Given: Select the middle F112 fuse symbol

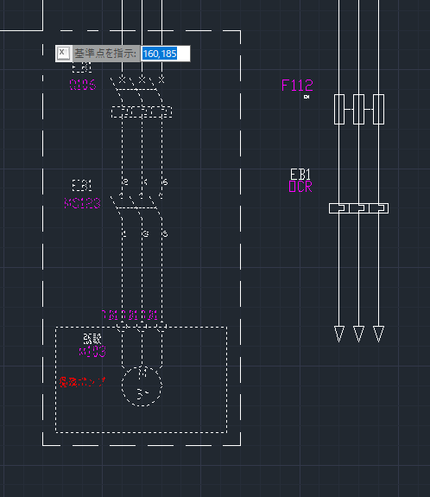Looking at the screenshot, I should pos(358,109).
